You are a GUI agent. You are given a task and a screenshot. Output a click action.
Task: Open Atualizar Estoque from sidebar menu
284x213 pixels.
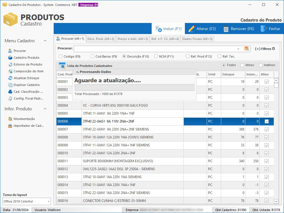tap(26, 78)
